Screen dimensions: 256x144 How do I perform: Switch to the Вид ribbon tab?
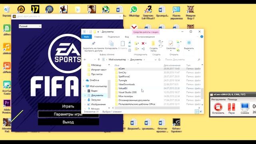[x=127, y=37]
